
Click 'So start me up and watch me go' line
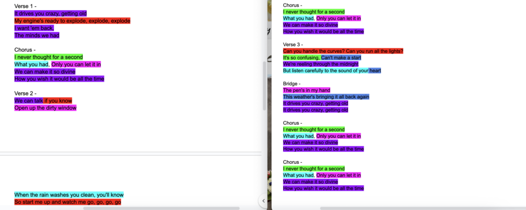tap(67, 202)
